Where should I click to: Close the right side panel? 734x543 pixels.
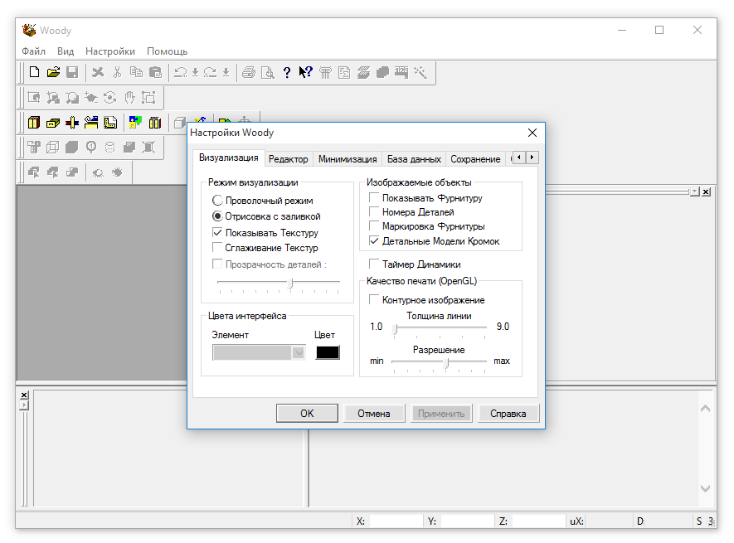(706, 192)
